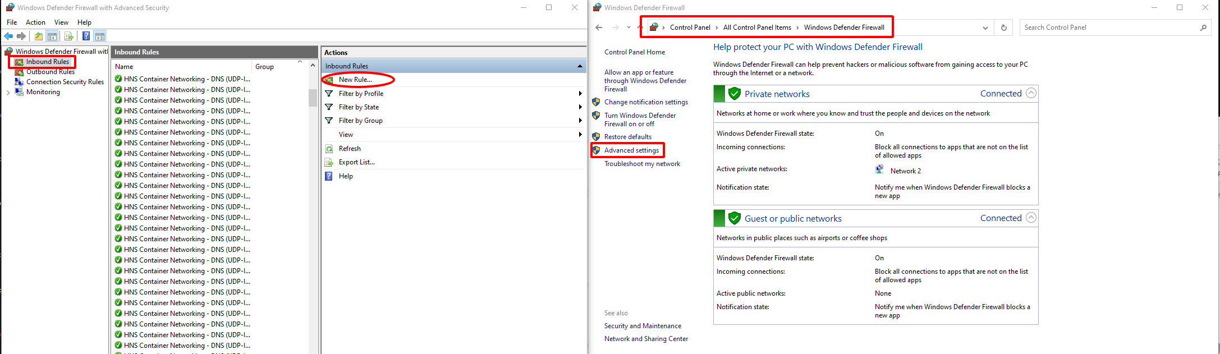
Task: Go back in the Control Panel window
Action: click(599, 27)
